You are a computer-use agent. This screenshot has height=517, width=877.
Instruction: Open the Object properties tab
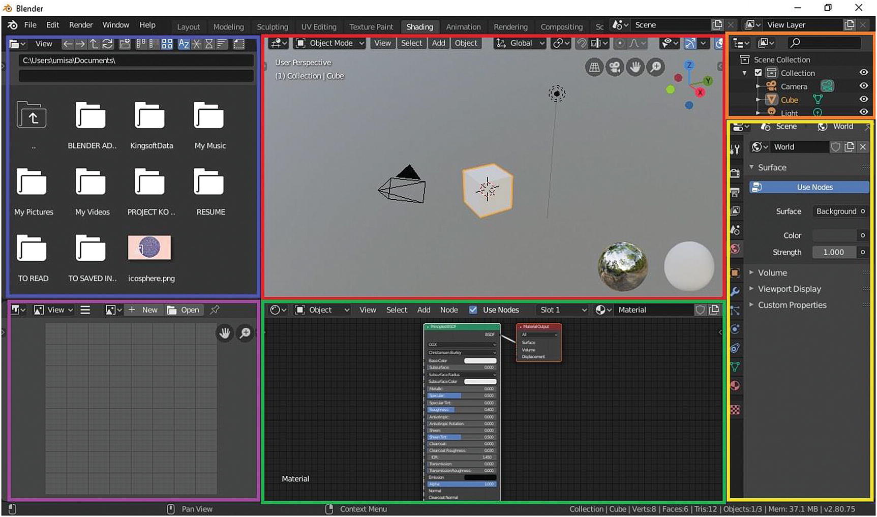tap(735, 273)
